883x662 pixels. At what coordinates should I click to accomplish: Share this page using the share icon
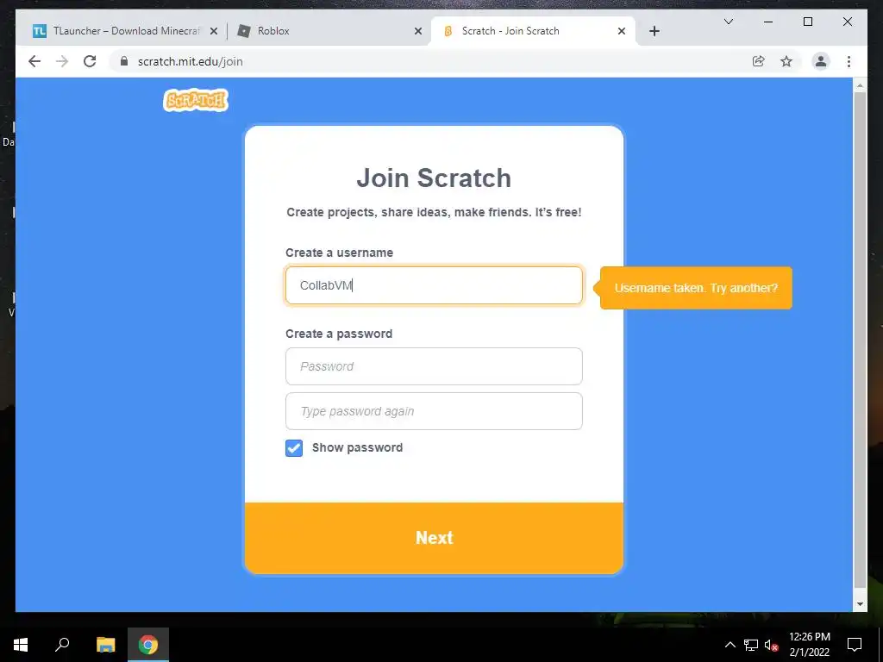coord(759,61)
